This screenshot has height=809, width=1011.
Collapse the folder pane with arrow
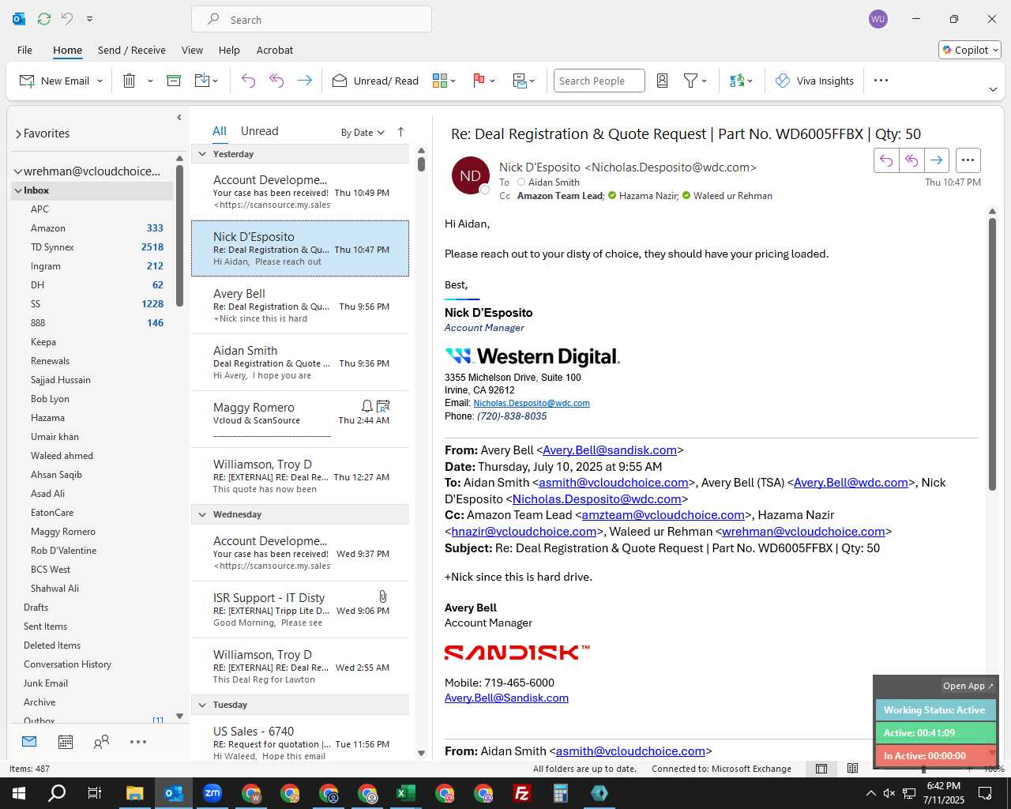(x=179, y=117)
